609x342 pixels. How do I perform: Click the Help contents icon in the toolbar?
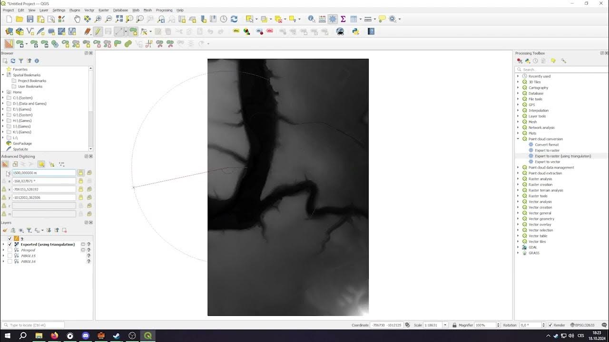(372, 31)
